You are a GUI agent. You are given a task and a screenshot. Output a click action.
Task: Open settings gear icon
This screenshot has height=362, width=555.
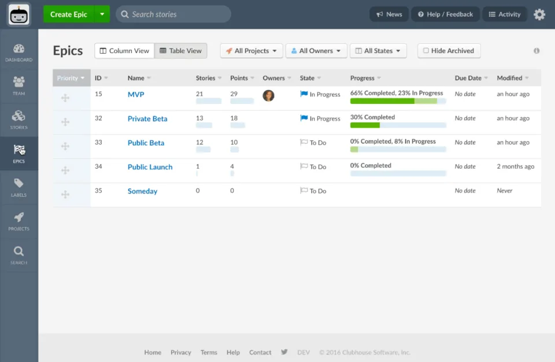[x=539, y=14]
